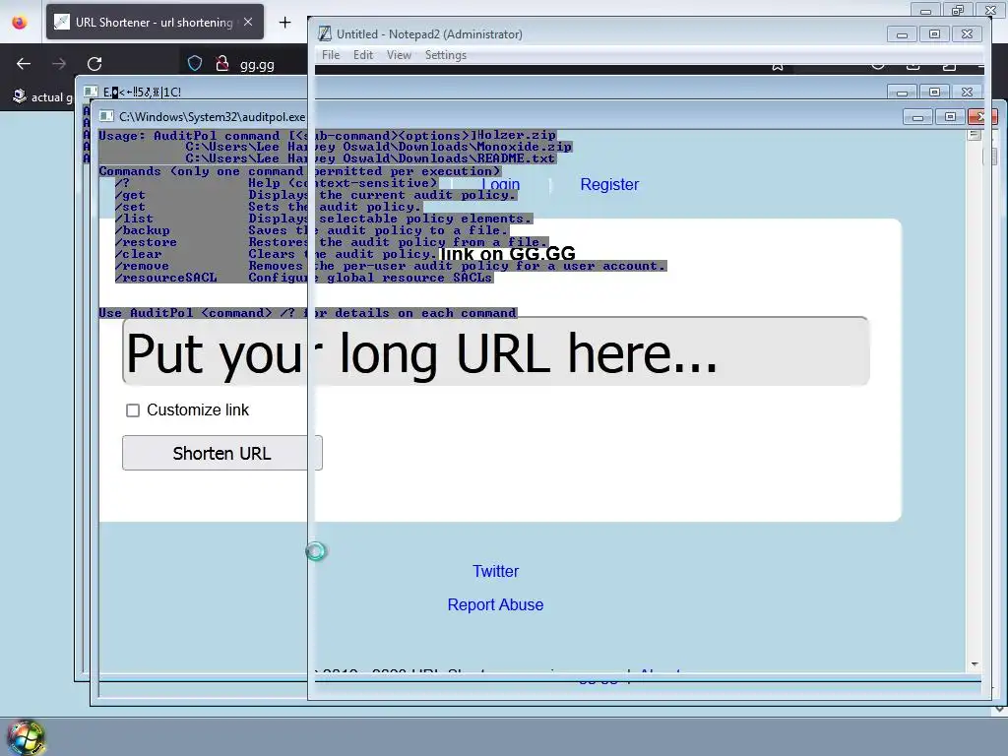Screen dimensions: 1008x756
Task: Click the scrollbar up arrow in console
Action: (x=975, y=135)
